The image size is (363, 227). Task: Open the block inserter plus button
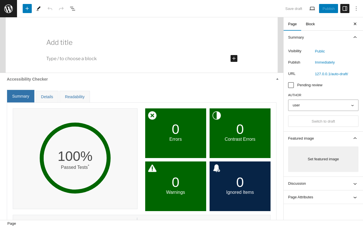click(x=27, y=9)
